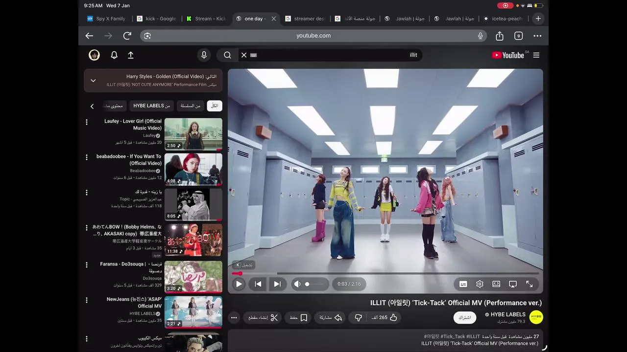The image size is (627, 352).
Task: Skip to previous video
Action: click(x=258, y=284)
